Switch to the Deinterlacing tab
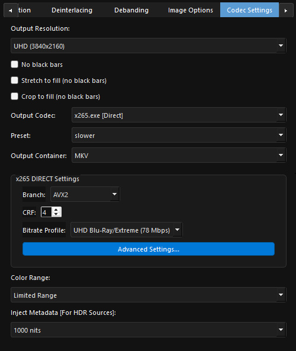Image resolution: width=296 pixels, height=351 pixels. (72, 10)
